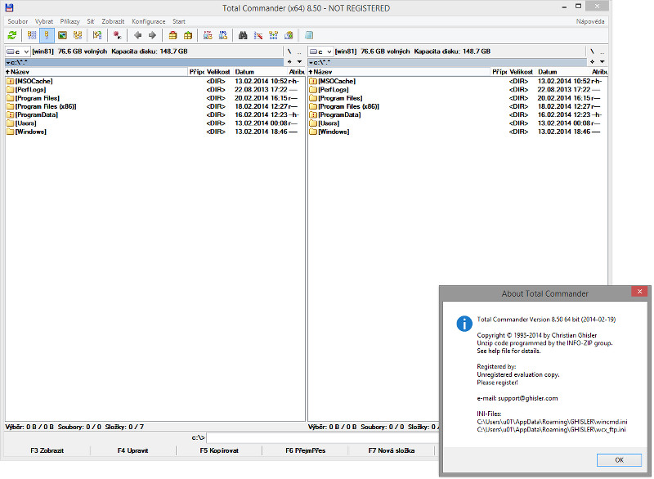Click the Refresh (reread source) toolbar icon
Viewport: 654px width, 479px height.
tap(12, 35)
